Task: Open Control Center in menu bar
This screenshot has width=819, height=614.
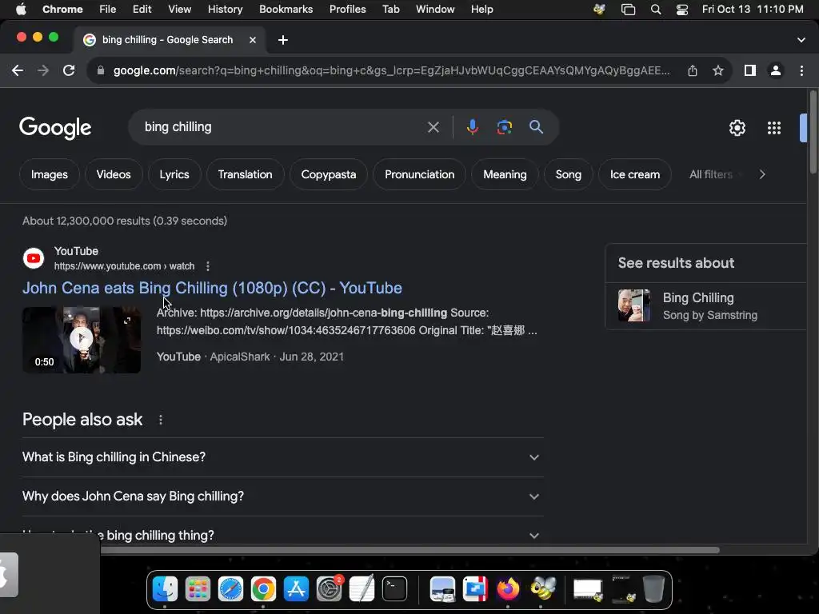Action: pos(682,10)
